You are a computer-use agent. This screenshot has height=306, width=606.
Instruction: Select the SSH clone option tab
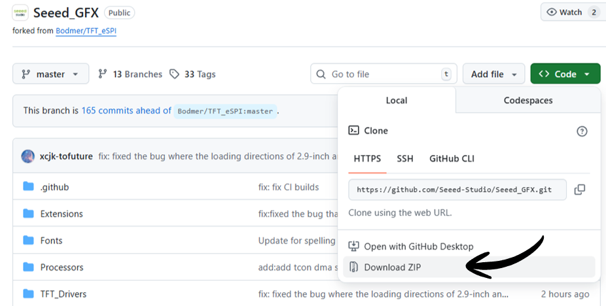[404, 158]
